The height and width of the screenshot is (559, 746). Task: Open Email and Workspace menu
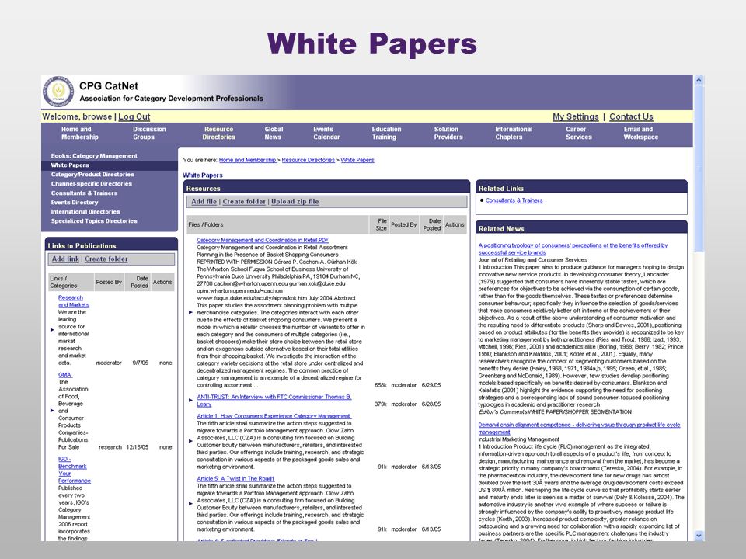641,133
